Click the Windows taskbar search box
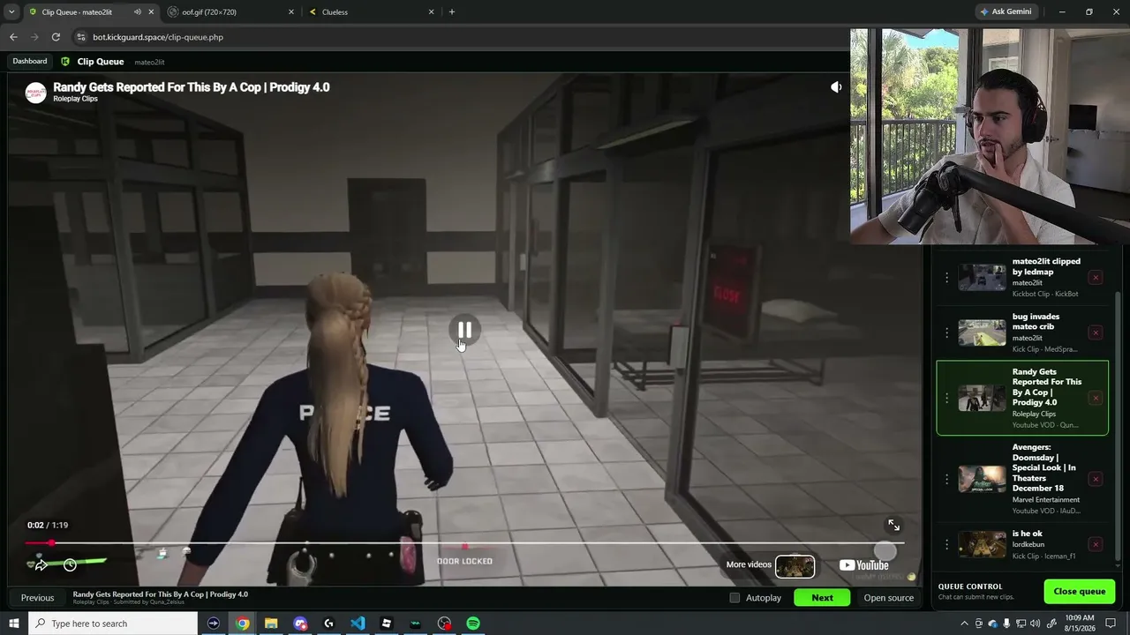 click(x=113, y=624)
